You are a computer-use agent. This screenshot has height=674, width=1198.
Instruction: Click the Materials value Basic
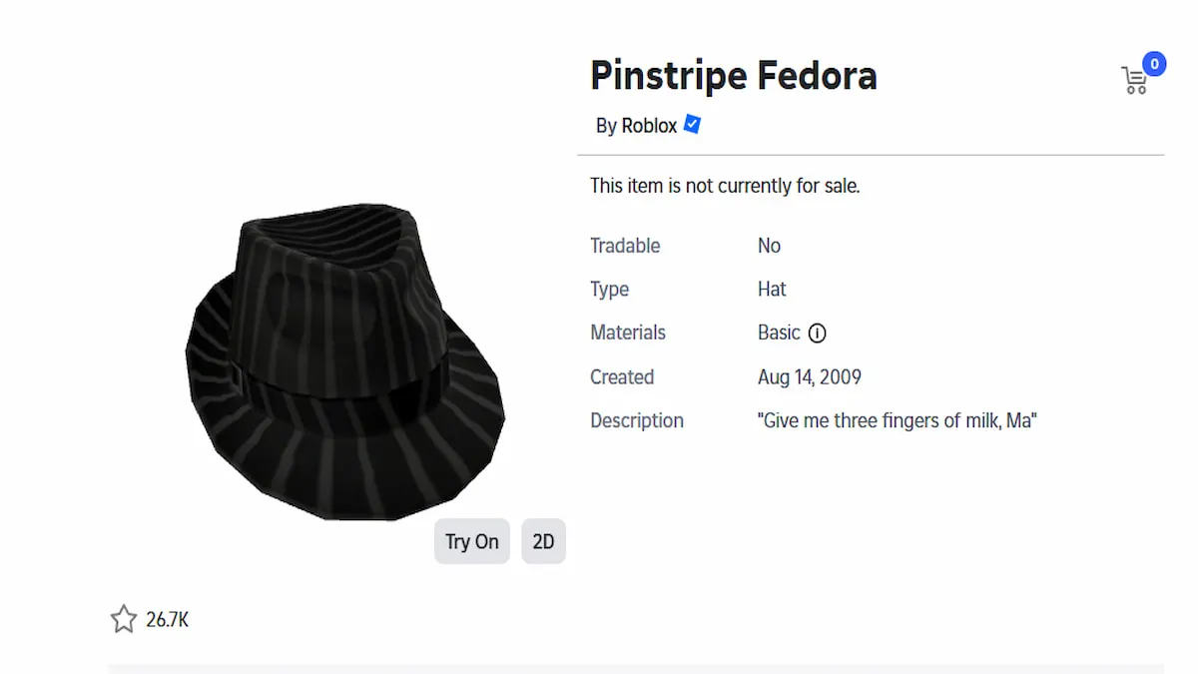[779, 333]
